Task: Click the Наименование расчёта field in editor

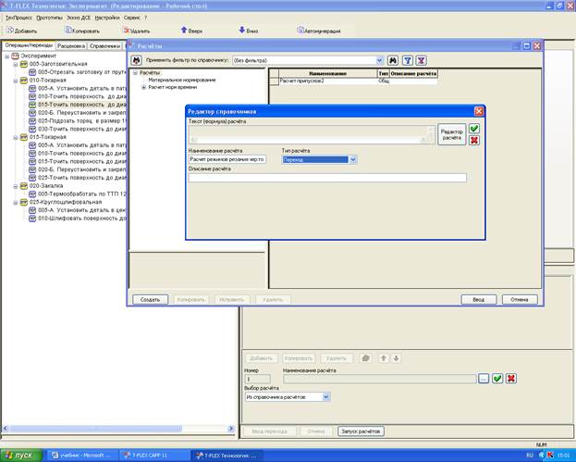Action: tap(227, 159)
